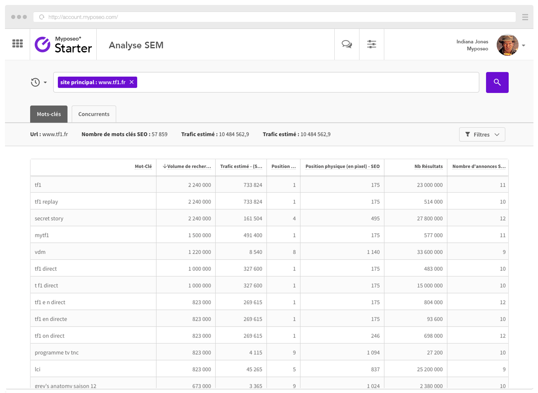Click pixel position value 1 140
This screenshot has height=393, width=538.
[x=373, y=252]
